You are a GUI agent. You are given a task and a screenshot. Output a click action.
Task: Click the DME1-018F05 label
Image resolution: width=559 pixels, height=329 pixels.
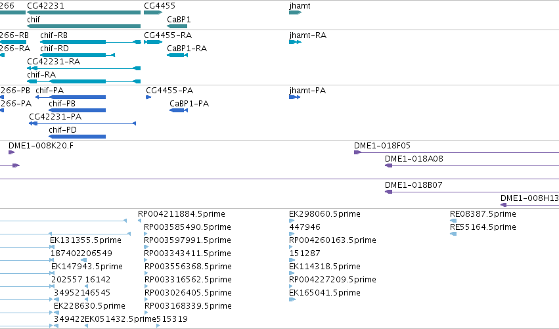382,146
